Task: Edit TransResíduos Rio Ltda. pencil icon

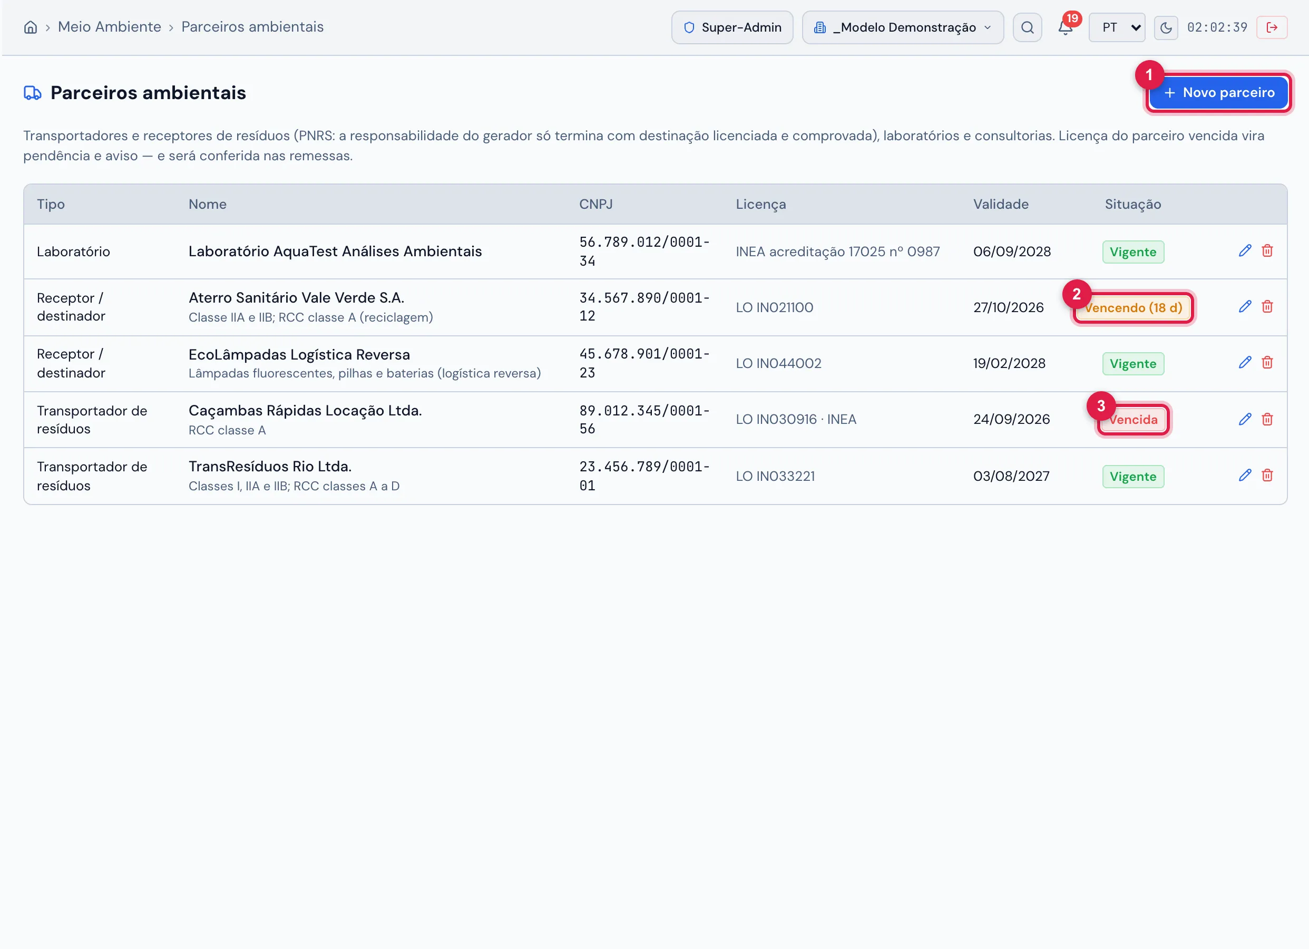Action: 1245,476
